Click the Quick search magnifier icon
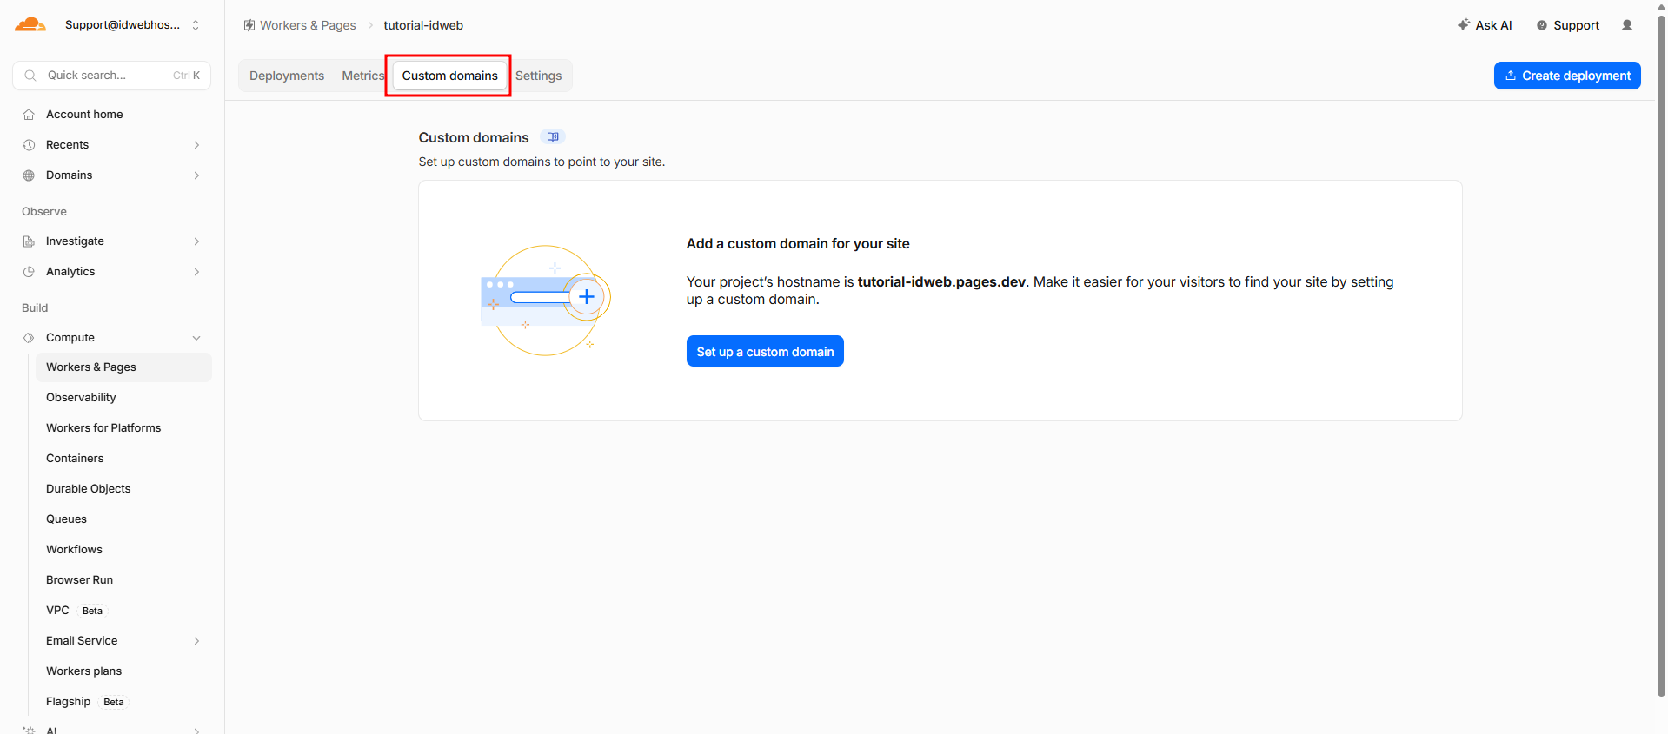This screenshot has width=1668, height=734. [30, 76]
